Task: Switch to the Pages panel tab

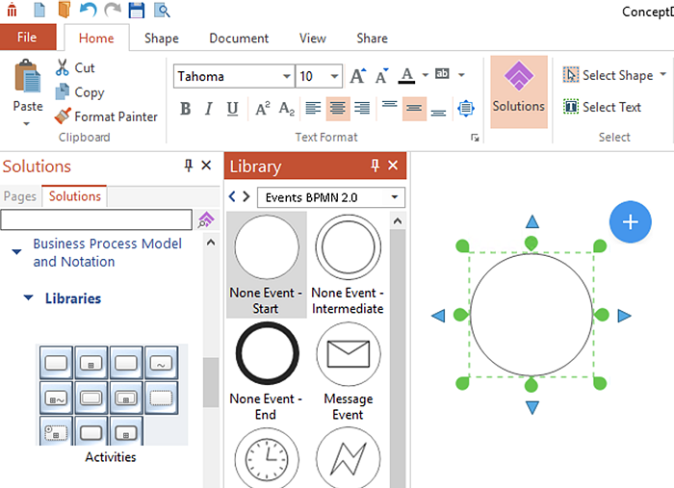Action: point(20,196)
